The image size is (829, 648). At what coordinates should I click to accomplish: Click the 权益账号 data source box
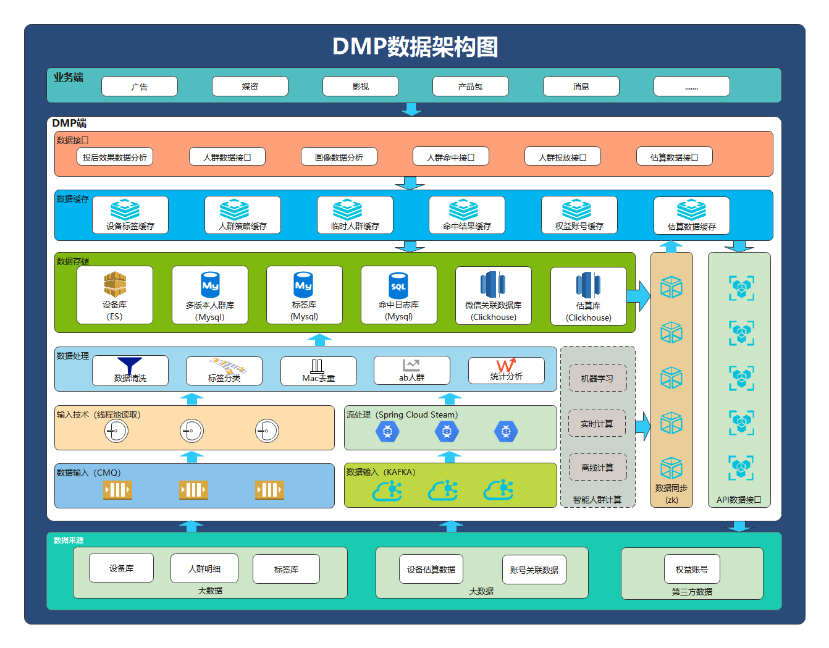click(x=692, y=569)
